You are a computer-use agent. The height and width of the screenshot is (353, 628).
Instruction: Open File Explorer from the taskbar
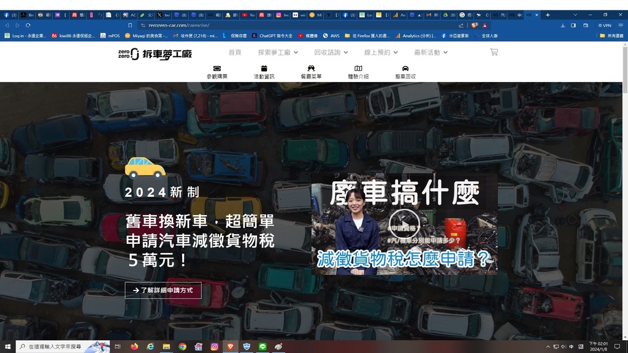click(166, 347)
